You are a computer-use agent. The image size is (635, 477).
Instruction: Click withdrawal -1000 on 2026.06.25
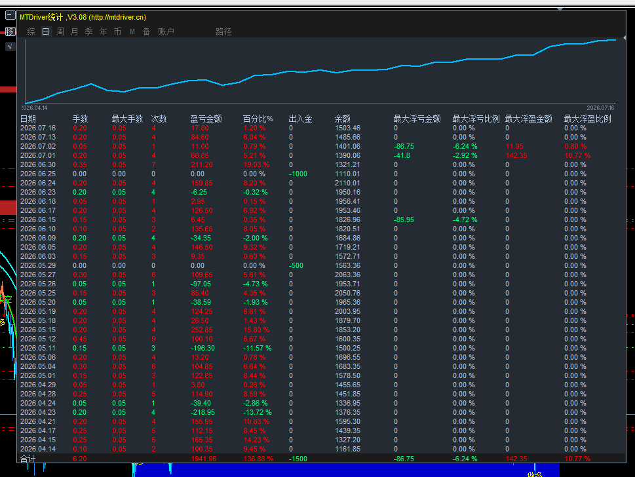point(298,174)
